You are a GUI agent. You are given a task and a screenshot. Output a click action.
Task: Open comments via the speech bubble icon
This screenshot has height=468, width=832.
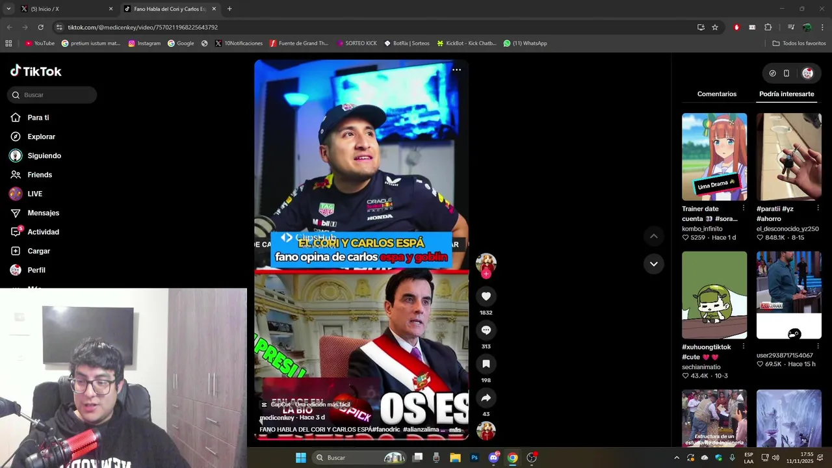486,330
